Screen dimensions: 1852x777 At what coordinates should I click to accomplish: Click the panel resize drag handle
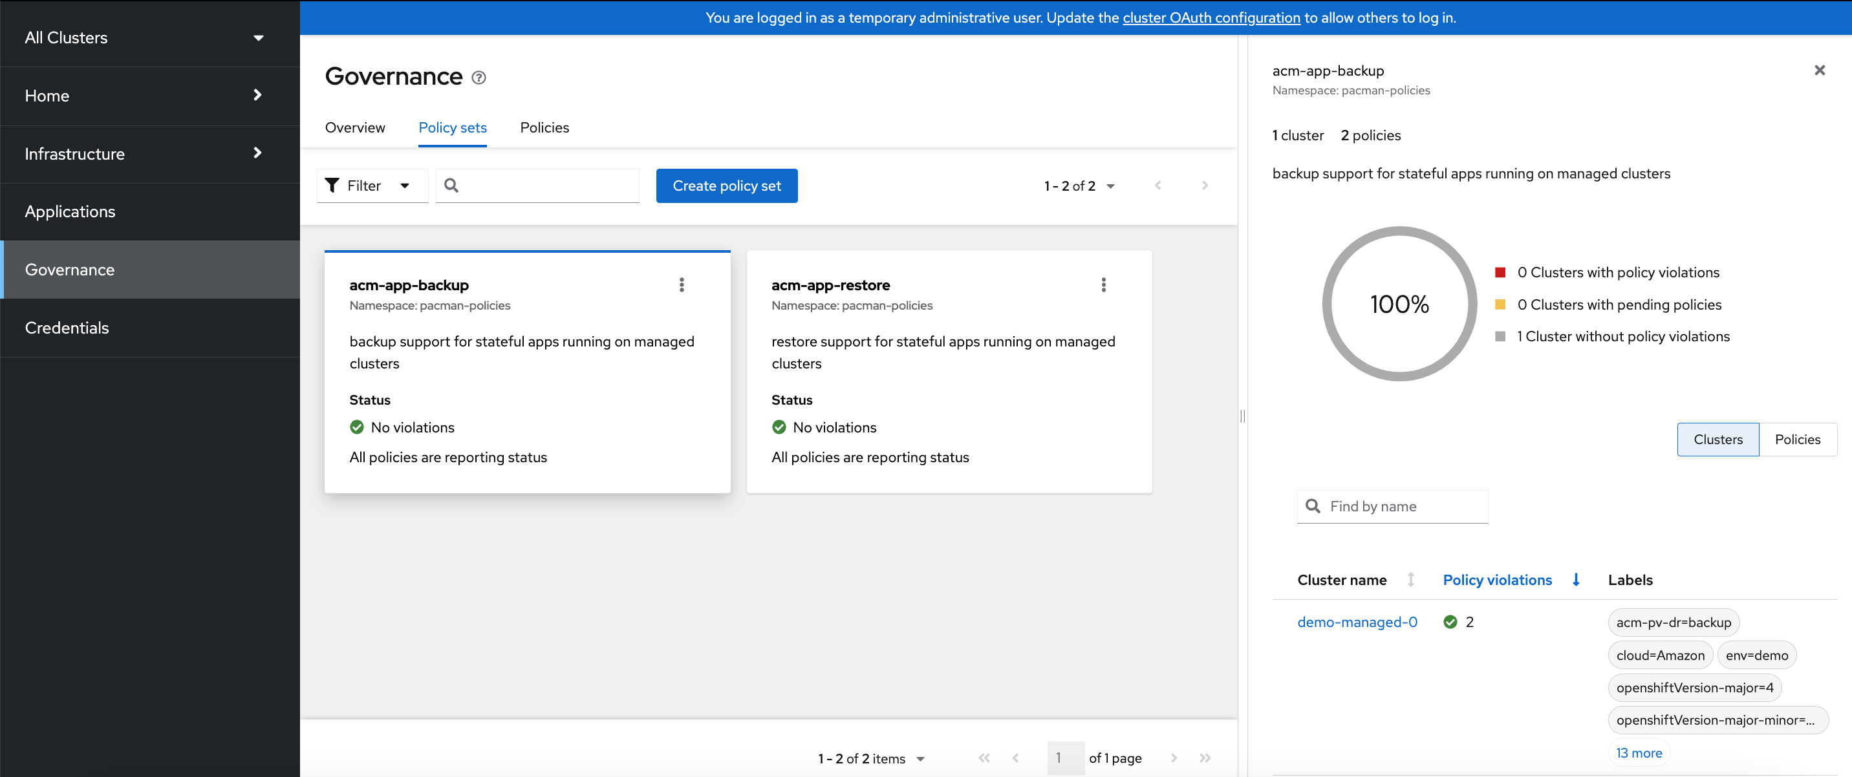coord(1242,416)
